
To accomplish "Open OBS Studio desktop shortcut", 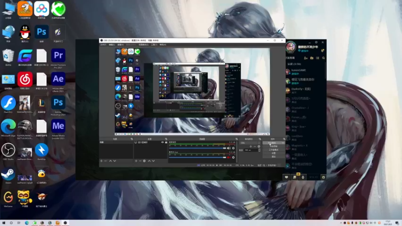I will click(8, 152).
